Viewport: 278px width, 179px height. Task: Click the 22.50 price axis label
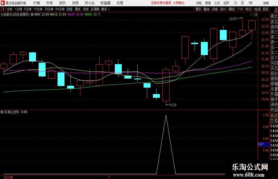tap(265, 20)
